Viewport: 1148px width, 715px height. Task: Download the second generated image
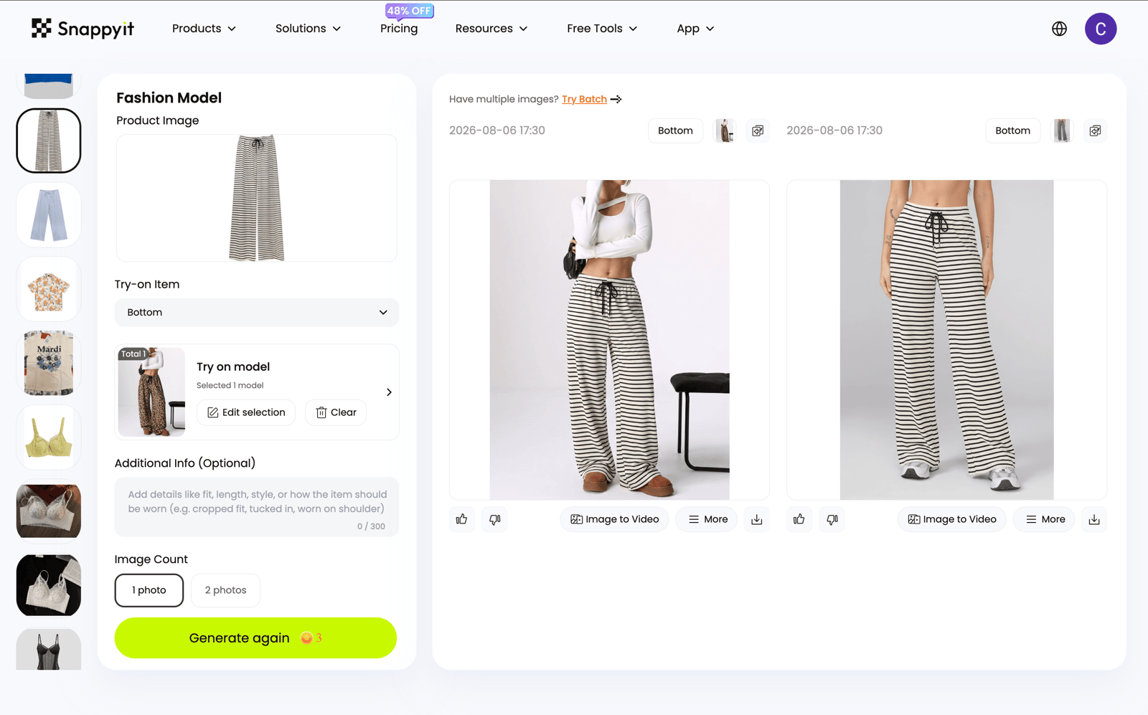tap(1094, 519)
